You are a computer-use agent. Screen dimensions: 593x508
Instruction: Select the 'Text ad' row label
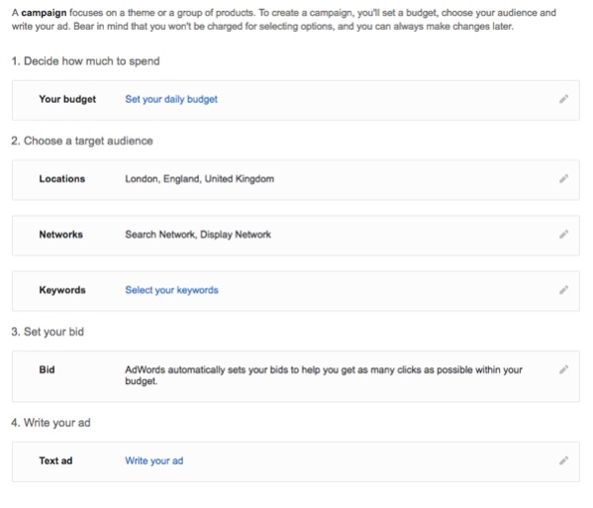tap(55, 460)
